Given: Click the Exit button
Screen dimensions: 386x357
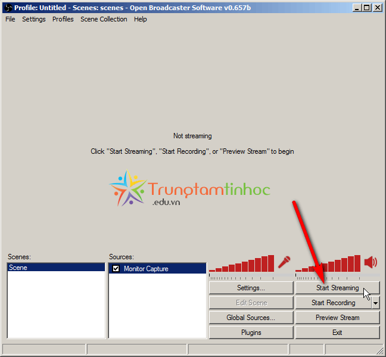Looking at the screenshot, I should point(338,333).
